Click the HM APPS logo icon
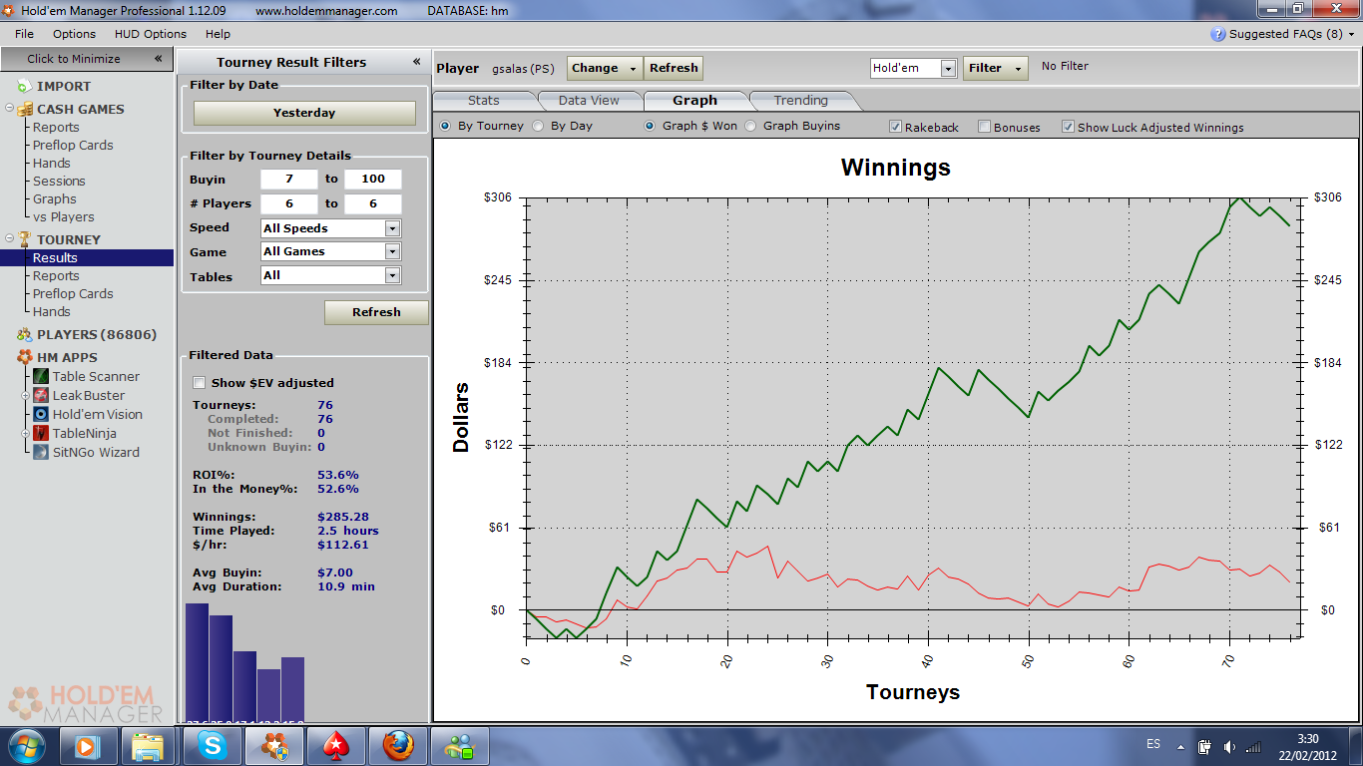The image size is (1363, 766). [25, 357]
